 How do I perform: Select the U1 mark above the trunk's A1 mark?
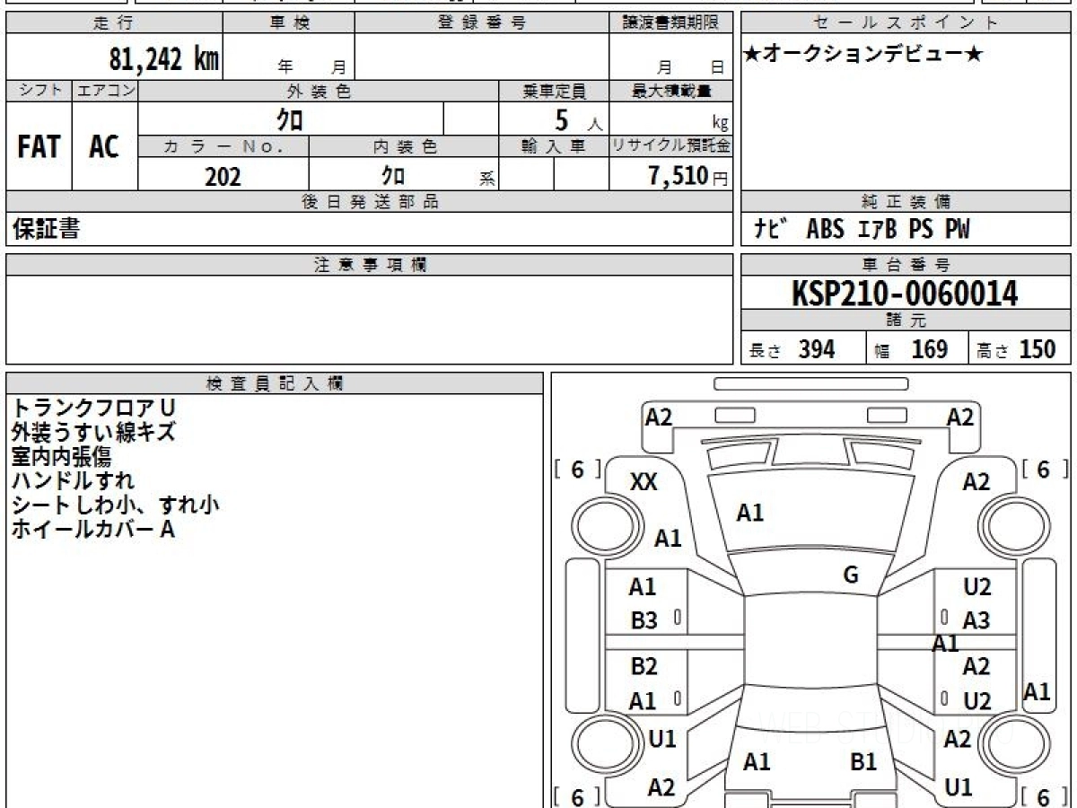[x=661, y=739]
